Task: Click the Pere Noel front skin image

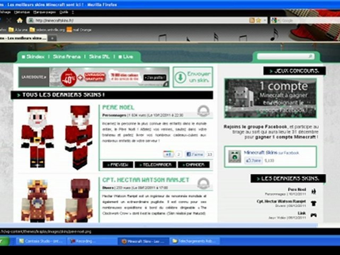Action: [x=38, y=137]
